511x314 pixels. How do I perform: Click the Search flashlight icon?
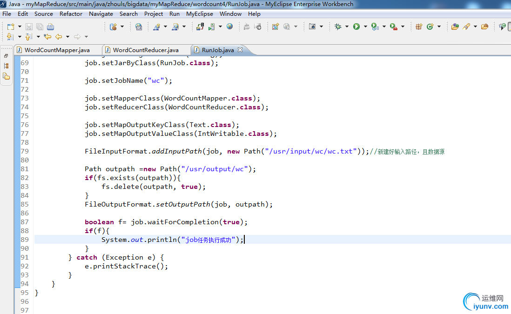point(466,27)
